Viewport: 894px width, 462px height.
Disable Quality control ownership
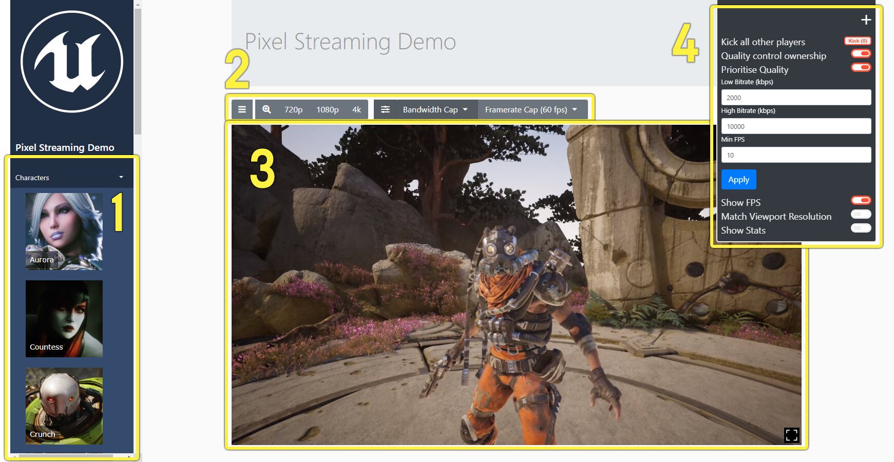click(861, 53)
